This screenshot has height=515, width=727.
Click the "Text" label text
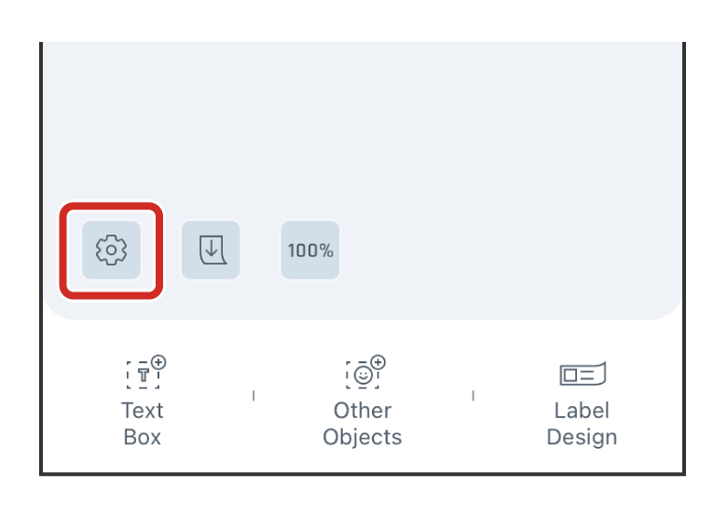click(x=143, y=411)
